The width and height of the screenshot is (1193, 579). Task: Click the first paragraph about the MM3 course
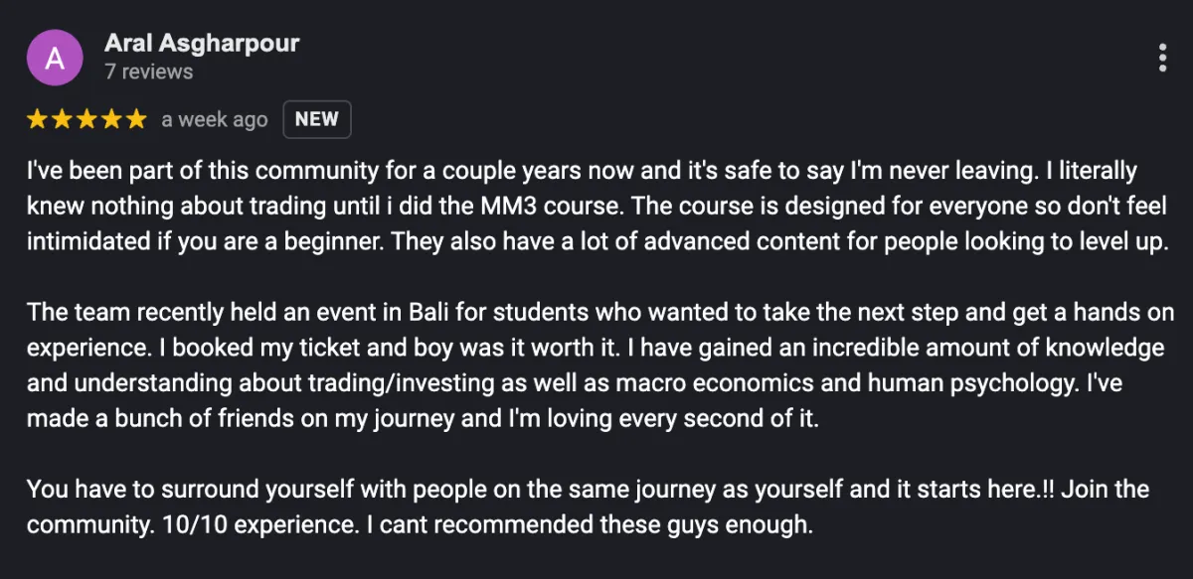click(x=596, y=207)
